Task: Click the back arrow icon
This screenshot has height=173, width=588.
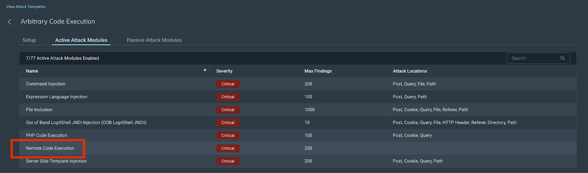Action: [10, 22]
